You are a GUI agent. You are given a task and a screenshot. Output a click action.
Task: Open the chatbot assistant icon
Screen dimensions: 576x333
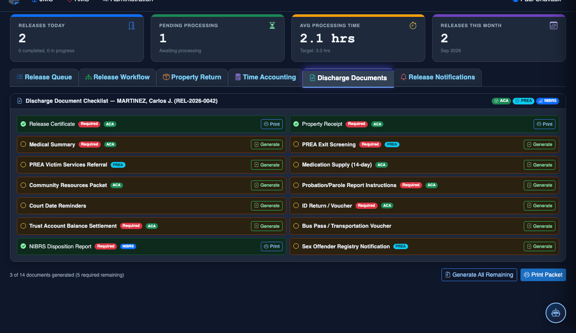click(x=556, y=313)
